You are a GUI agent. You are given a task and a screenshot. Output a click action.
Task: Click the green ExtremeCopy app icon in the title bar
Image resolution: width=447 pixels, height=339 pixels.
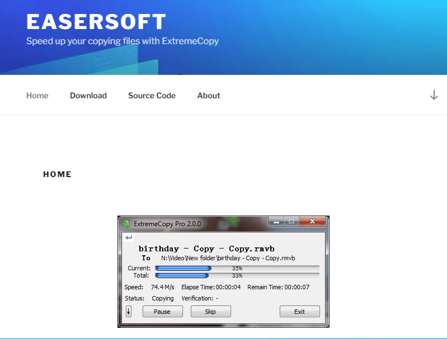[126, 224]
